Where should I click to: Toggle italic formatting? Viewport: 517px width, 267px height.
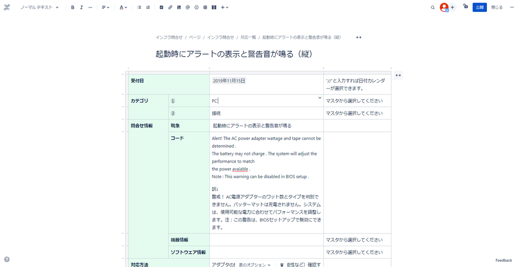coord(81,7)
